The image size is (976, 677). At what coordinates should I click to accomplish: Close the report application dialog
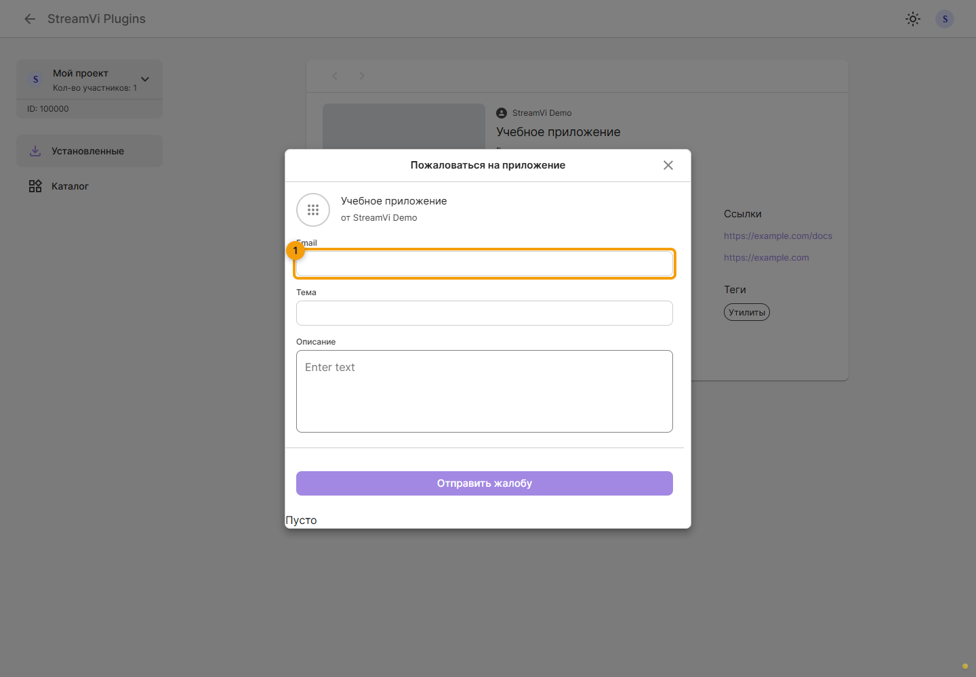click(x=668, y=165)
